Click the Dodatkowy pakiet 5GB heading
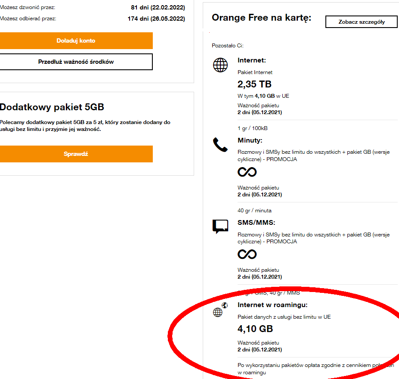 pos(52,107)
